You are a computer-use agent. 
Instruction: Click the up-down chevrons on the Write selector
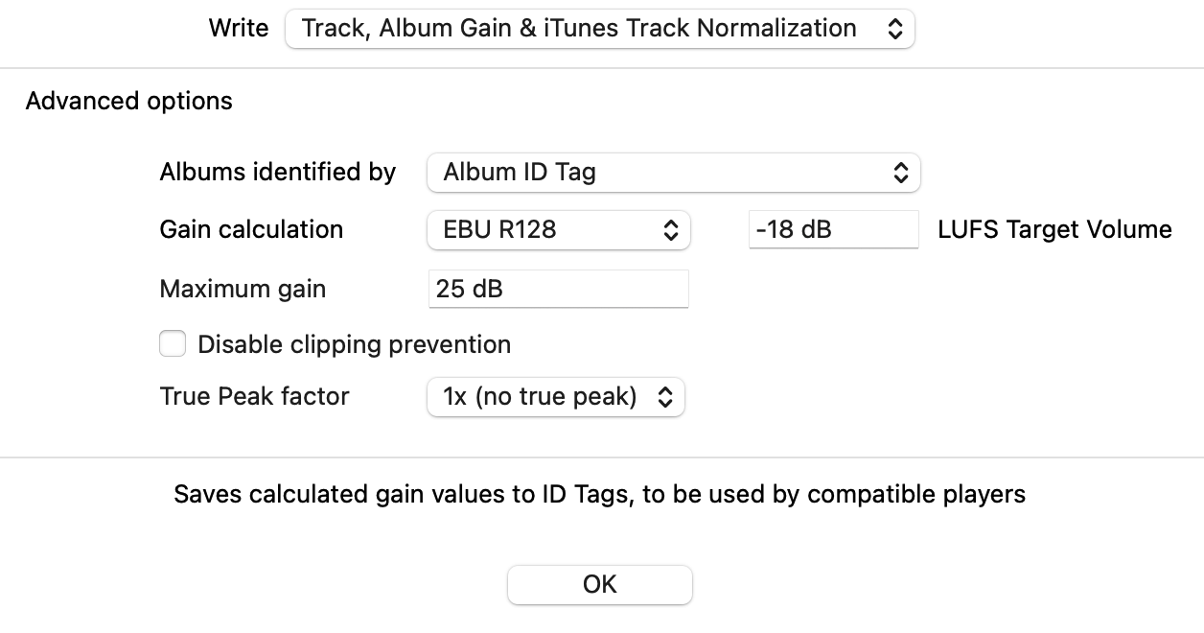pos(894,29)
